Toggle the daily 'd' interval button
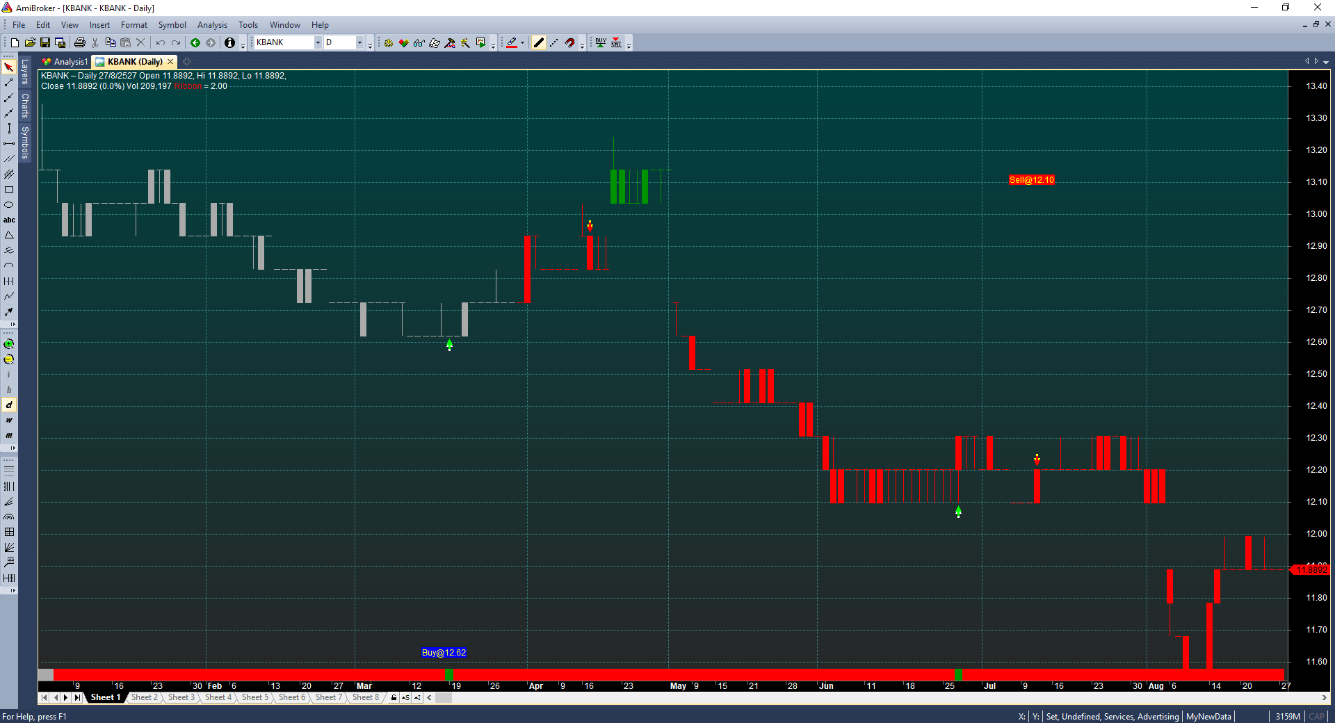This screenshot has height=723, width=1335. tap(9, 405)
